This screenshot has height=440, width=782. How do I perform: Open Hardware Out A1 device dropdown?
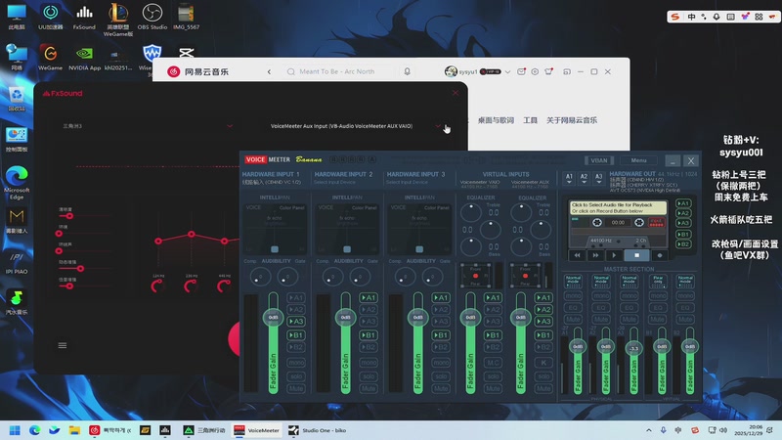coord(569,178)
